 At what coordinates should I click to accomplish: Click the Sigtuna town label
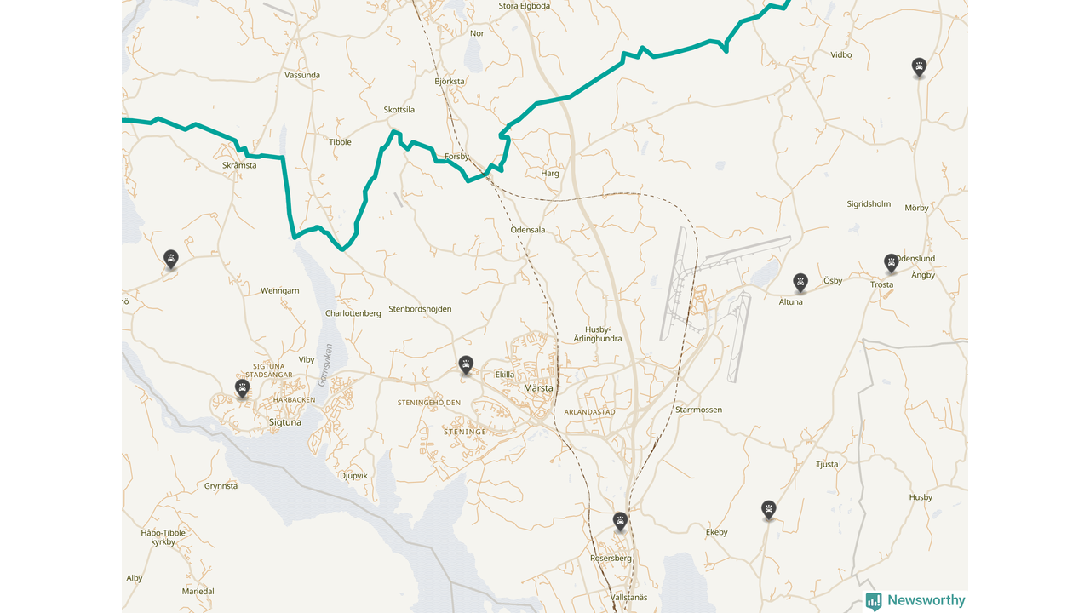[284, 421]
